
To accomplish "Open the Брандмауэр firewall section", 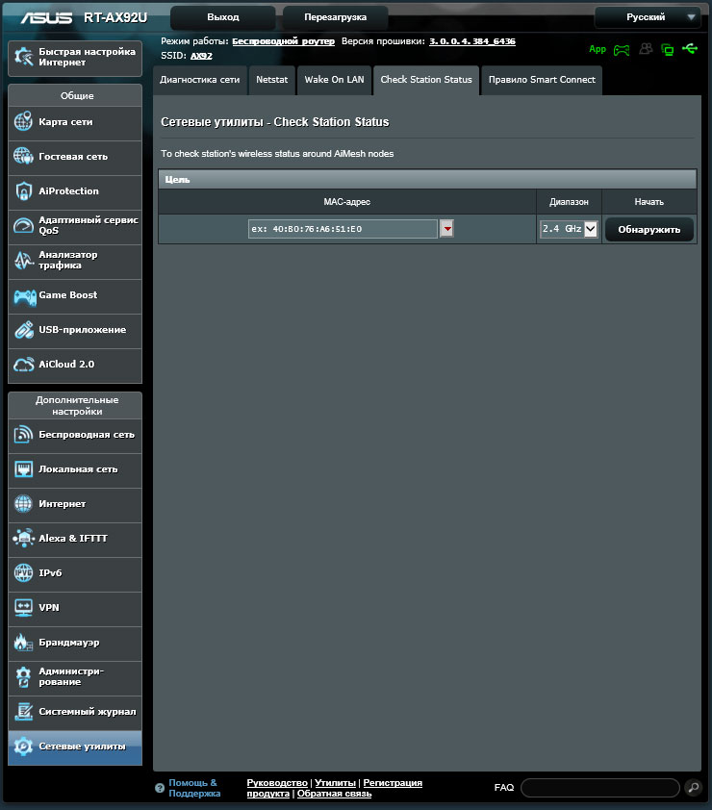I will tap(75, 643).
